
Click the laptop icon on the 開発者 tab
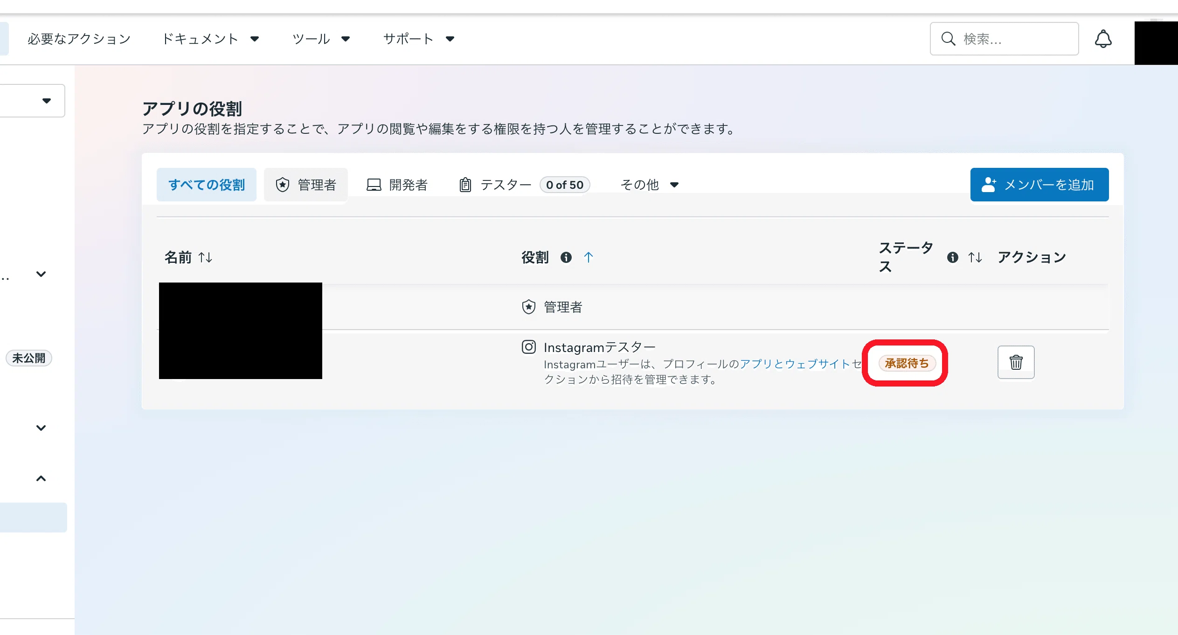374,185
